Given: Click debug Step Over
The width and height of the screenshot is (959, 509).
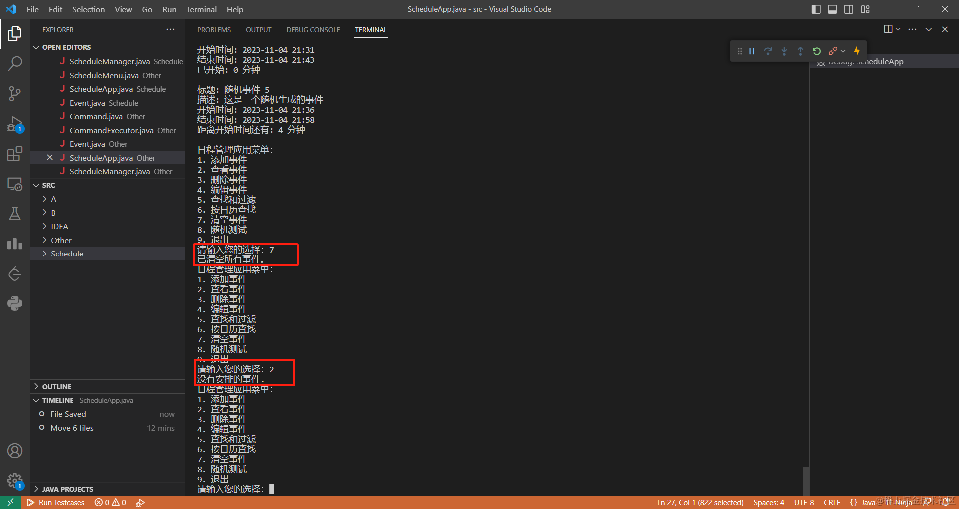Looking at the screenshot, I should [x=768, y=51].
